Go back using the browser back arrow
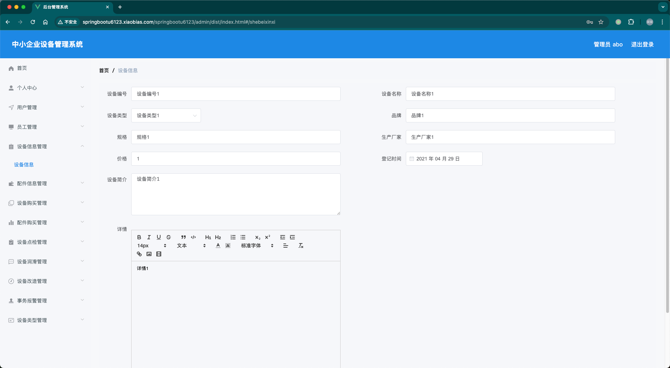This screenshot has height=368, width=670. click(8, 22)
